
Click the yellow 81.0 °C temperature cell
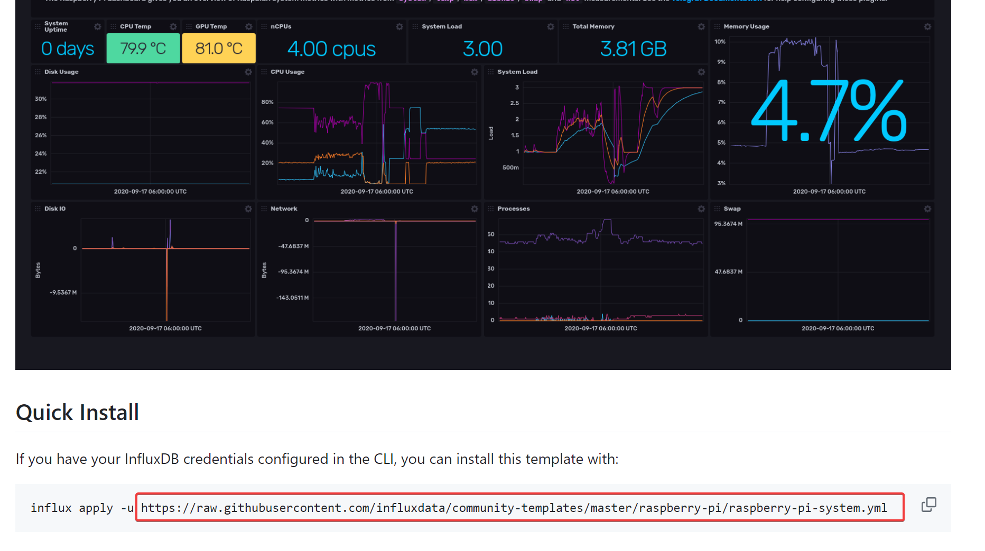click(x=219, y=49)
